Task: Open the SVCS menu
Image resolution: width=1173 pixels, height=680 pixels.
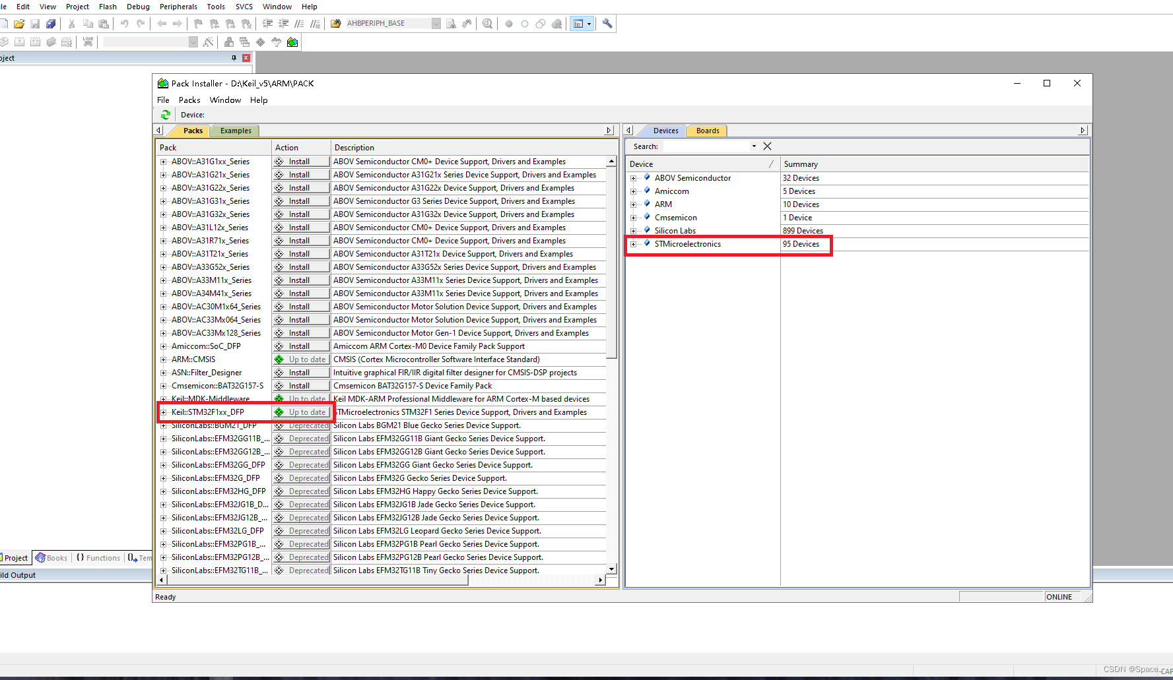Action: coord(244,7)
